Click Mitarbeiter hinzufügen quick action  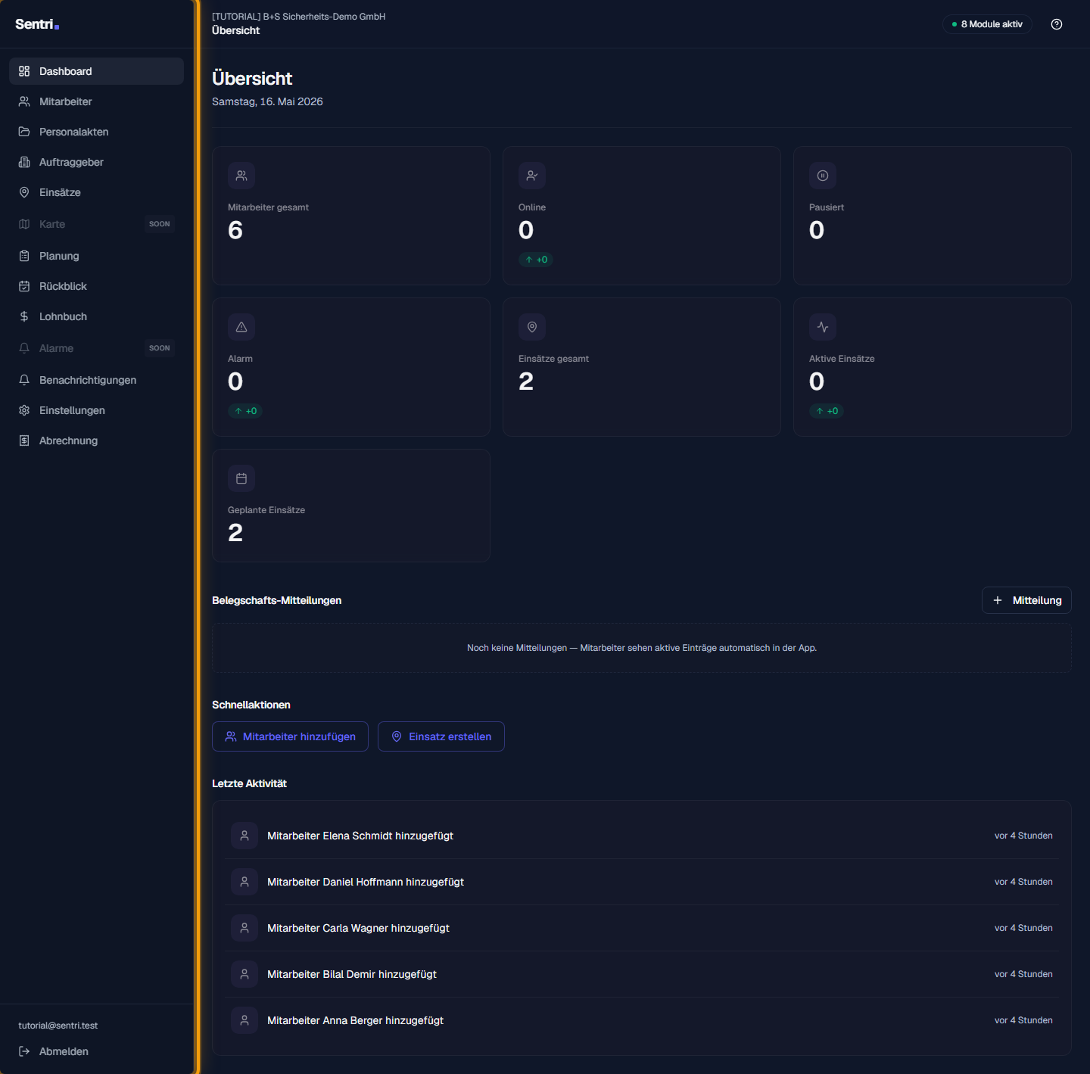[290, 736]
